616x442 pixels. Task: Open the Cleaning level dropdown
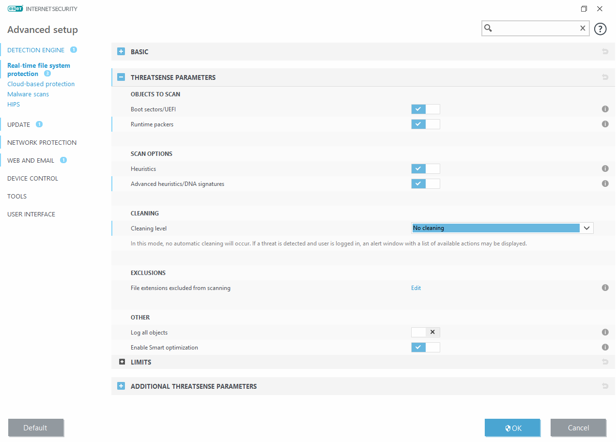[x=502, y=228]
